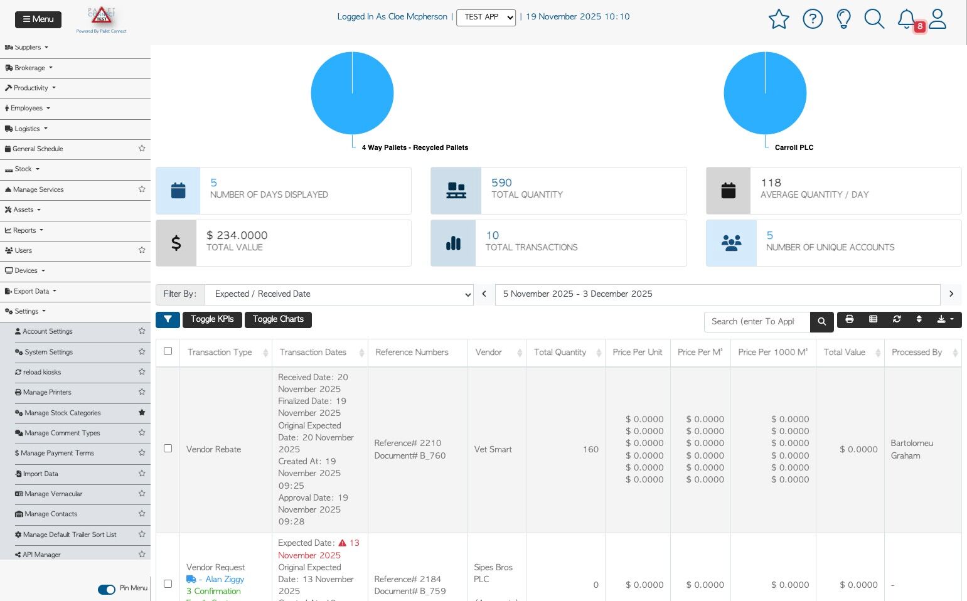Open global search magnifier icon
The image size is (967, 601).
pyautogui.click(x=874, y=19)
